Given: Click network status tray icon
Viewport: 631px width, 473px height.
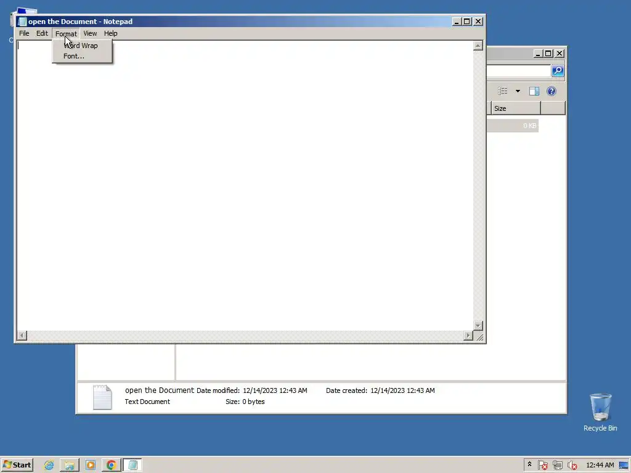Looking at the screenshot, I should tap(557, 466).
